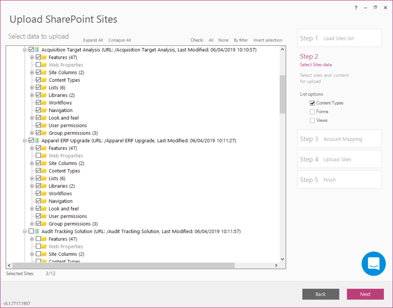Click folder icon for Site Columns under Audit Tracking Solution

point(44,254)
